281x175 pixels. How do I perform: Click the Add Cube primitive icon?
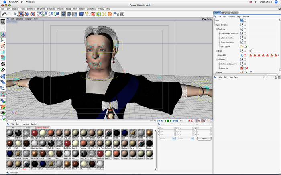(81, 14)
